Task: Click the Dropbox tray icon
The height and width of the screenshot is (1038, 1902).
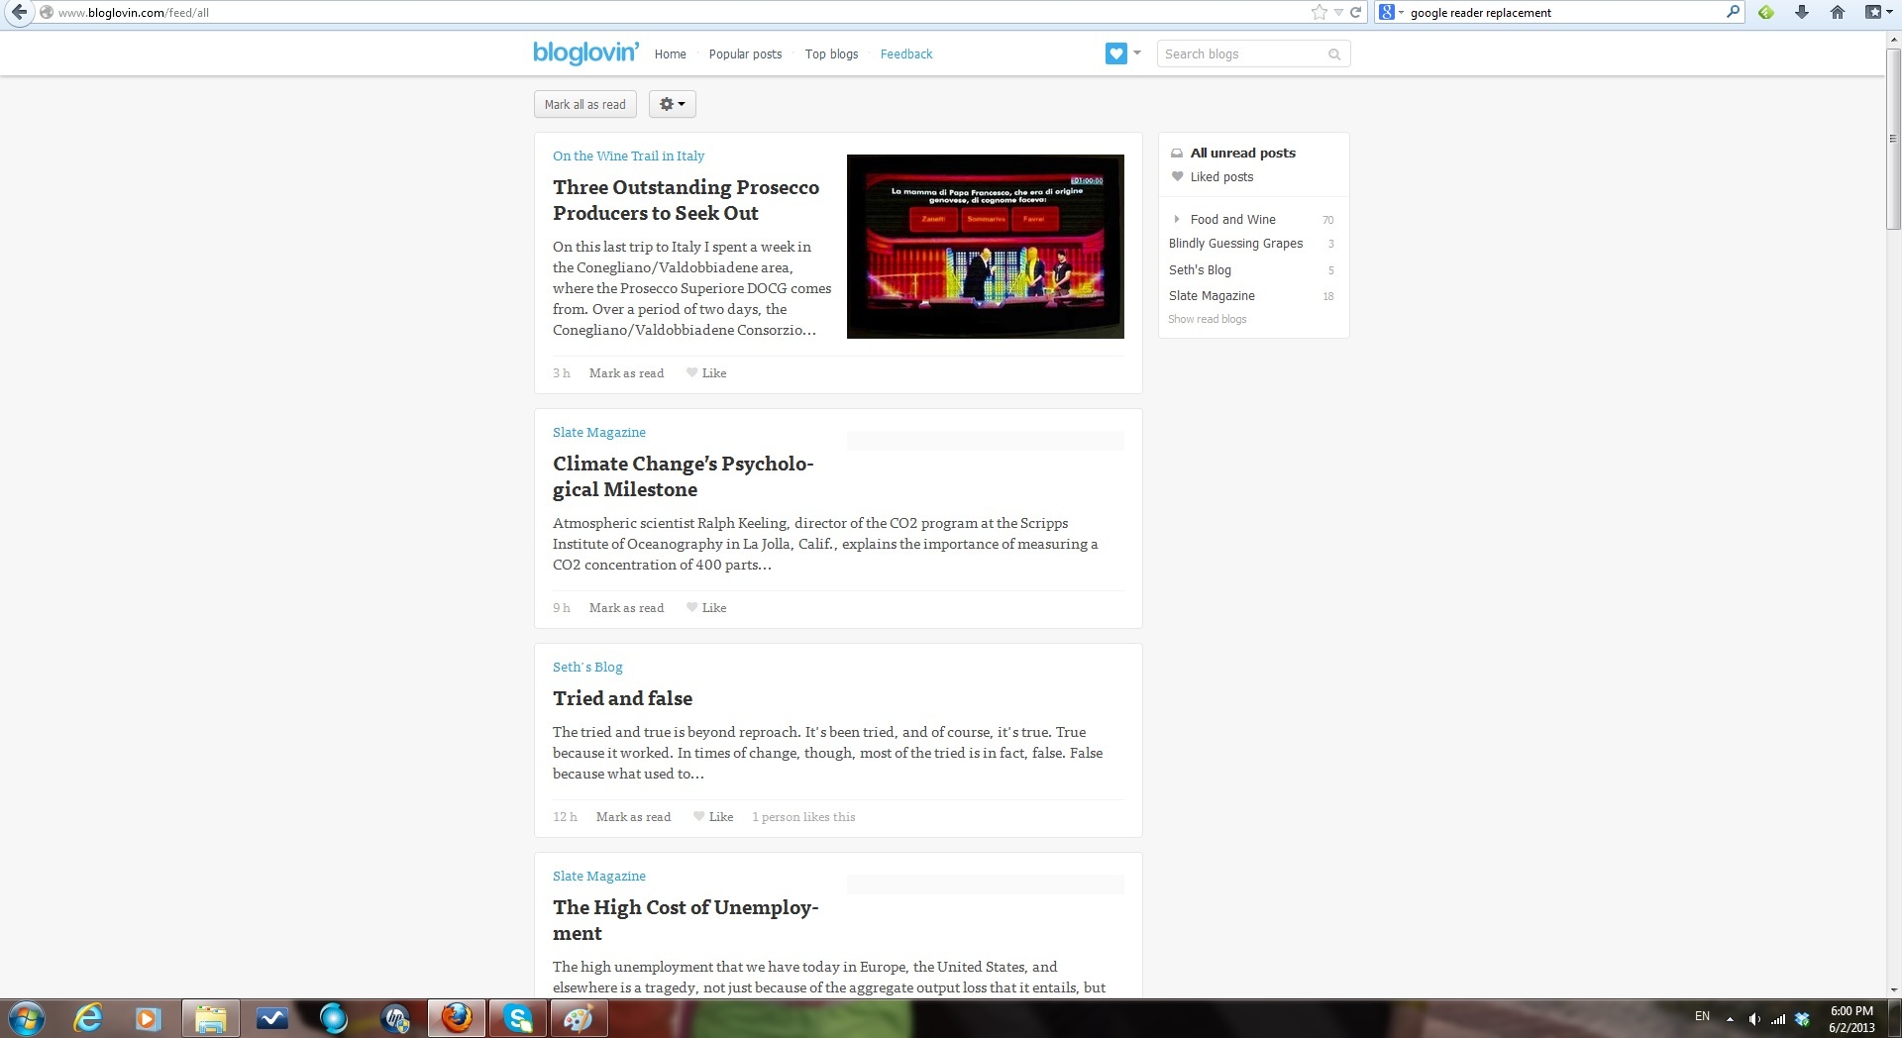Action: point(1802,1018)
